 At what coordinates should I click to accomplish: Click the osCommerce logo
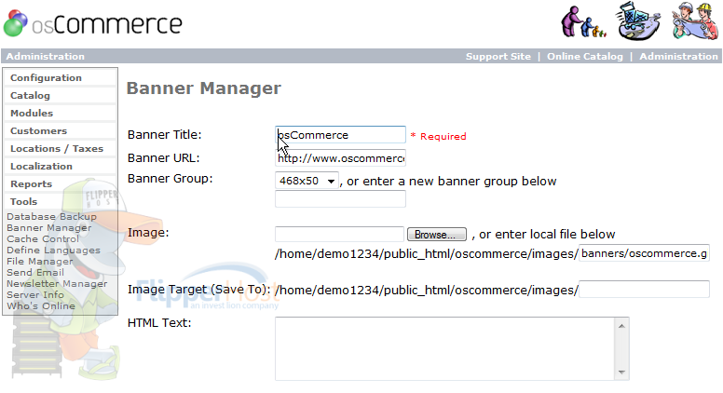(x=93, y=23)
